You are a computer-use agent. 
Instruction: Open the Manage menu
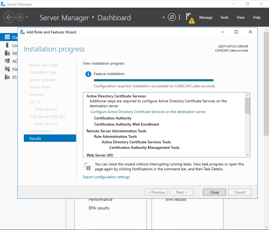click(206, 17)
